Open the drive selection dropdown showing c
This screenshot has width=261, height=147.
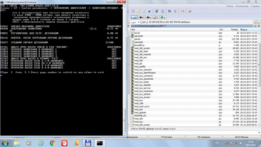pyautogui.click(x=135, y=22)
